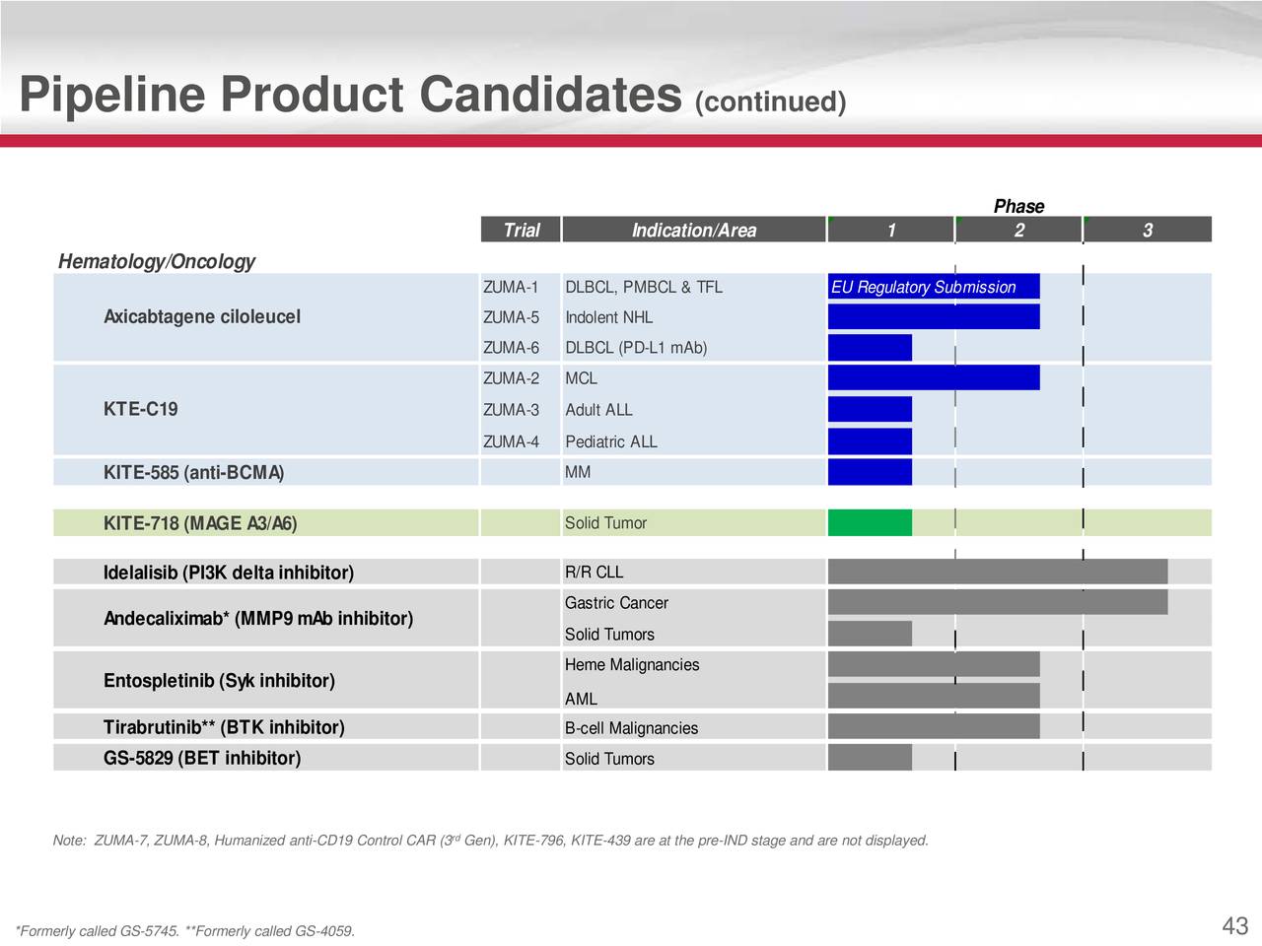
Task: Click the Note about pre-IND stage programs
Action: [x=490, y=841]
